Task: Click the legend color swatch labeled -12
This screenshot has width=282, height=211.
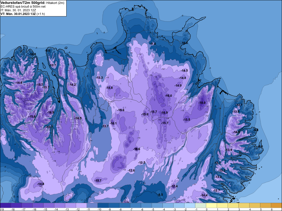Action: coord(81,205)
